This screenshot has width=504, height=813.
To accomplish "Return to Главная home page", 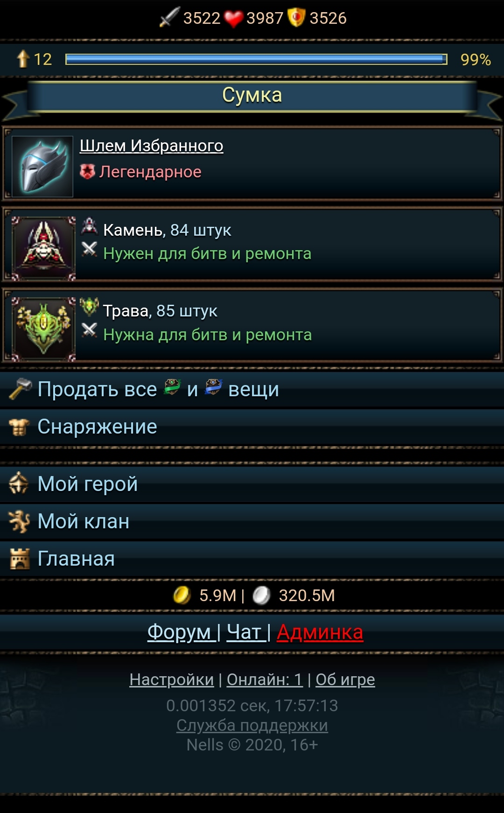I will click(x=252, y=559).
